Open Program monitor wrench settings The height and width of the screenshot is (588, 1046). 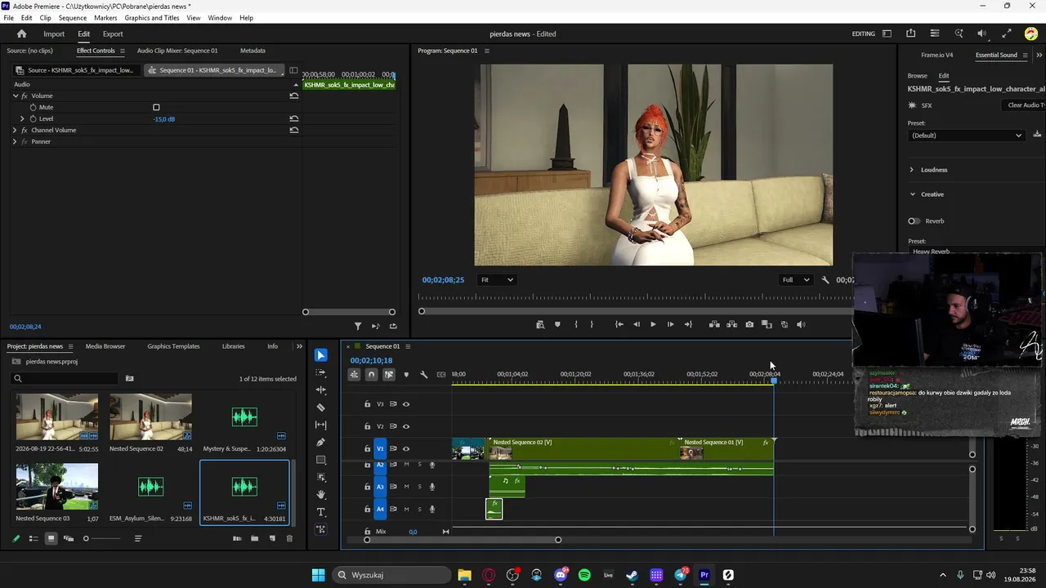coord(825,280)
